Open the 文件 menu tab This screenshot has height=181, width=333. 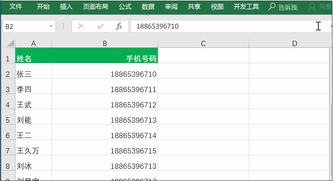[x=15, y=7]
